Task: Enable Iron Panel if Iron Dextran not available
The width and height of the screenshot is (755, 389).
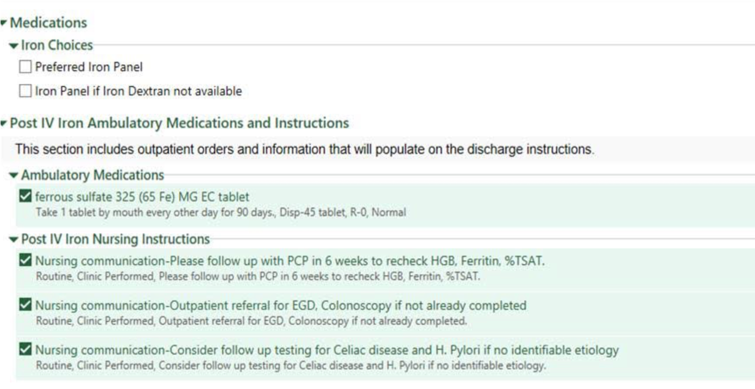Action: (x=25, y=91)
